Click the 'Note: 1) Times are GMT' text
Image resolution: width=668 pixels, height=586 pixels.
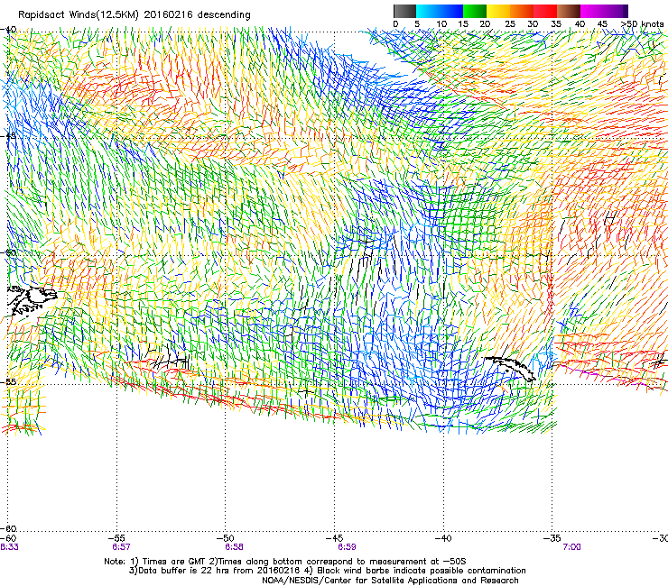click(155, 562)
